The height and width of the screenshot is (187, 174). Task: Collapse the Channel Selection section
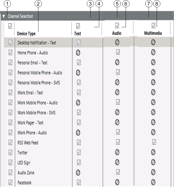pos(4,16)
